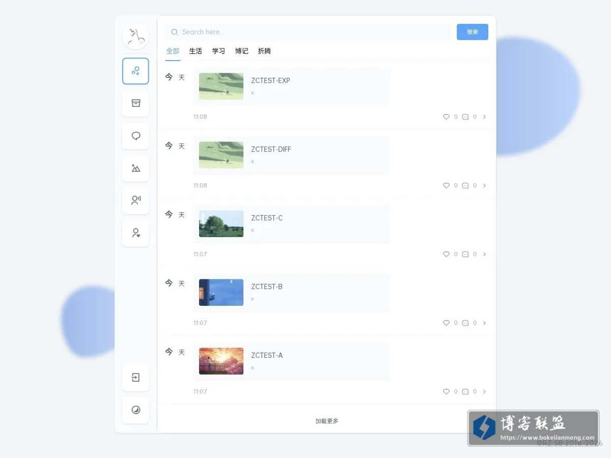This screenshot has height=458, width=611.
Task: Select the 全部 tab
Action: click(173, 51)
